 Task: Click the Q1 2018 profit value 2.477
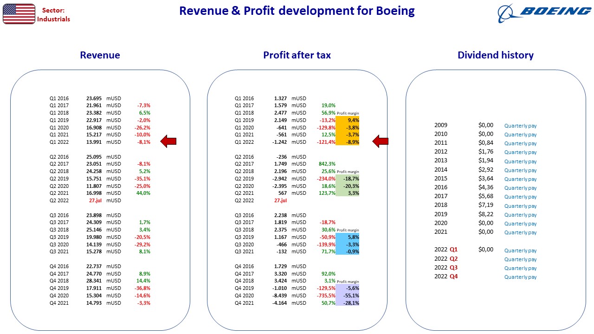(x=280, y=113)
